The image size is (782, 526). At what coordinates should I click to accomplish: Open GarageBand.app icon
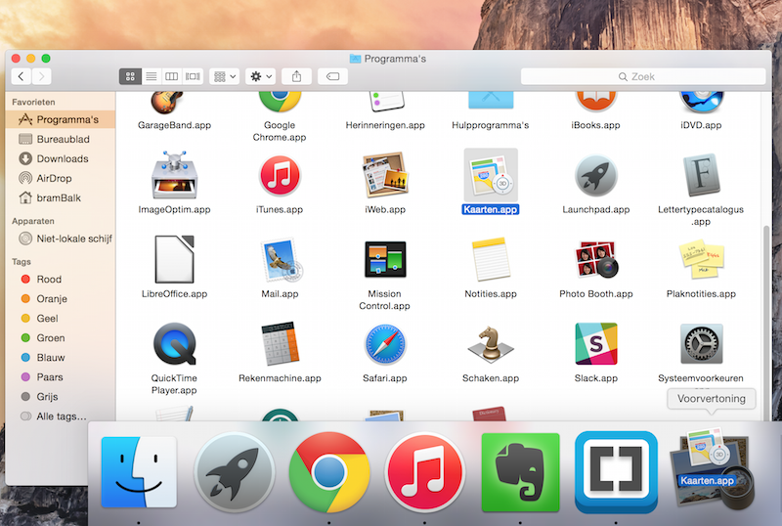pyautogui.click(x=167, y=103)
